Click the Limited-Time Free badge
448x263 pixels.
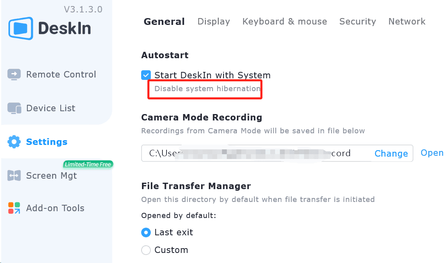point(88,164)
